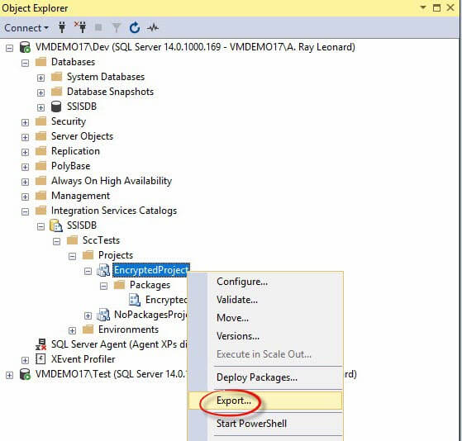462x441 pixels.
Task: Click the XEvent Profiler icon
Action: (x=40, y=359)
